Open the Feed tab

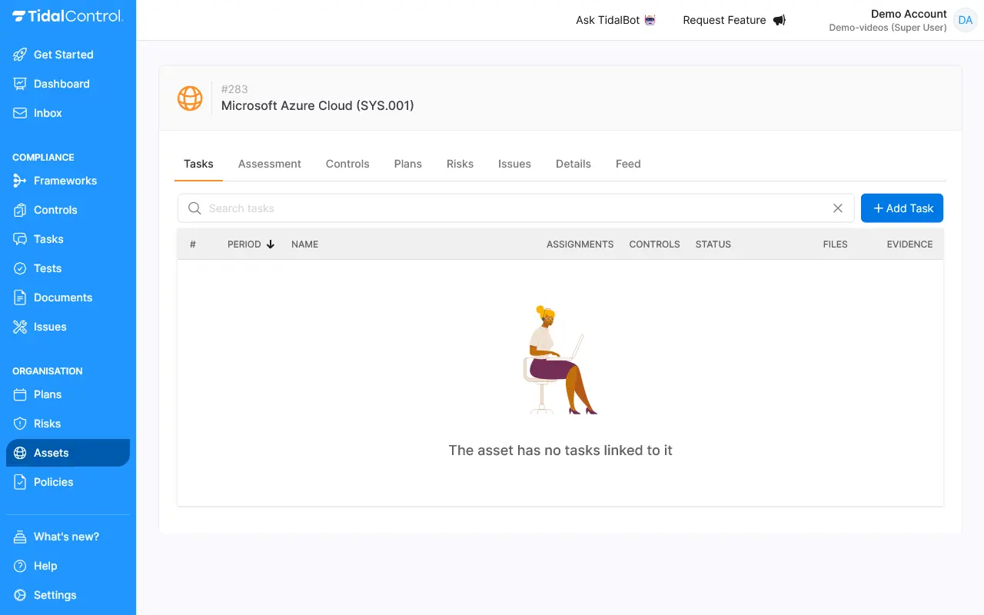(628, 164)
